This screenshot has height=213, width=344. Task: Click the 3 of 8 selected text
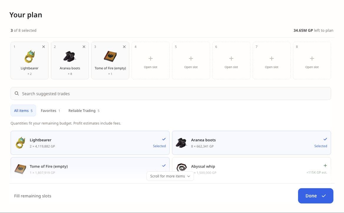24,31
